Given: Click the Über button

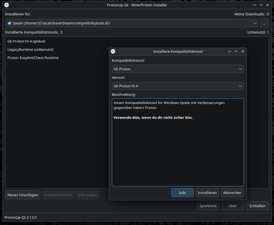Looking at the screenshot, I should tap(233, 206).
